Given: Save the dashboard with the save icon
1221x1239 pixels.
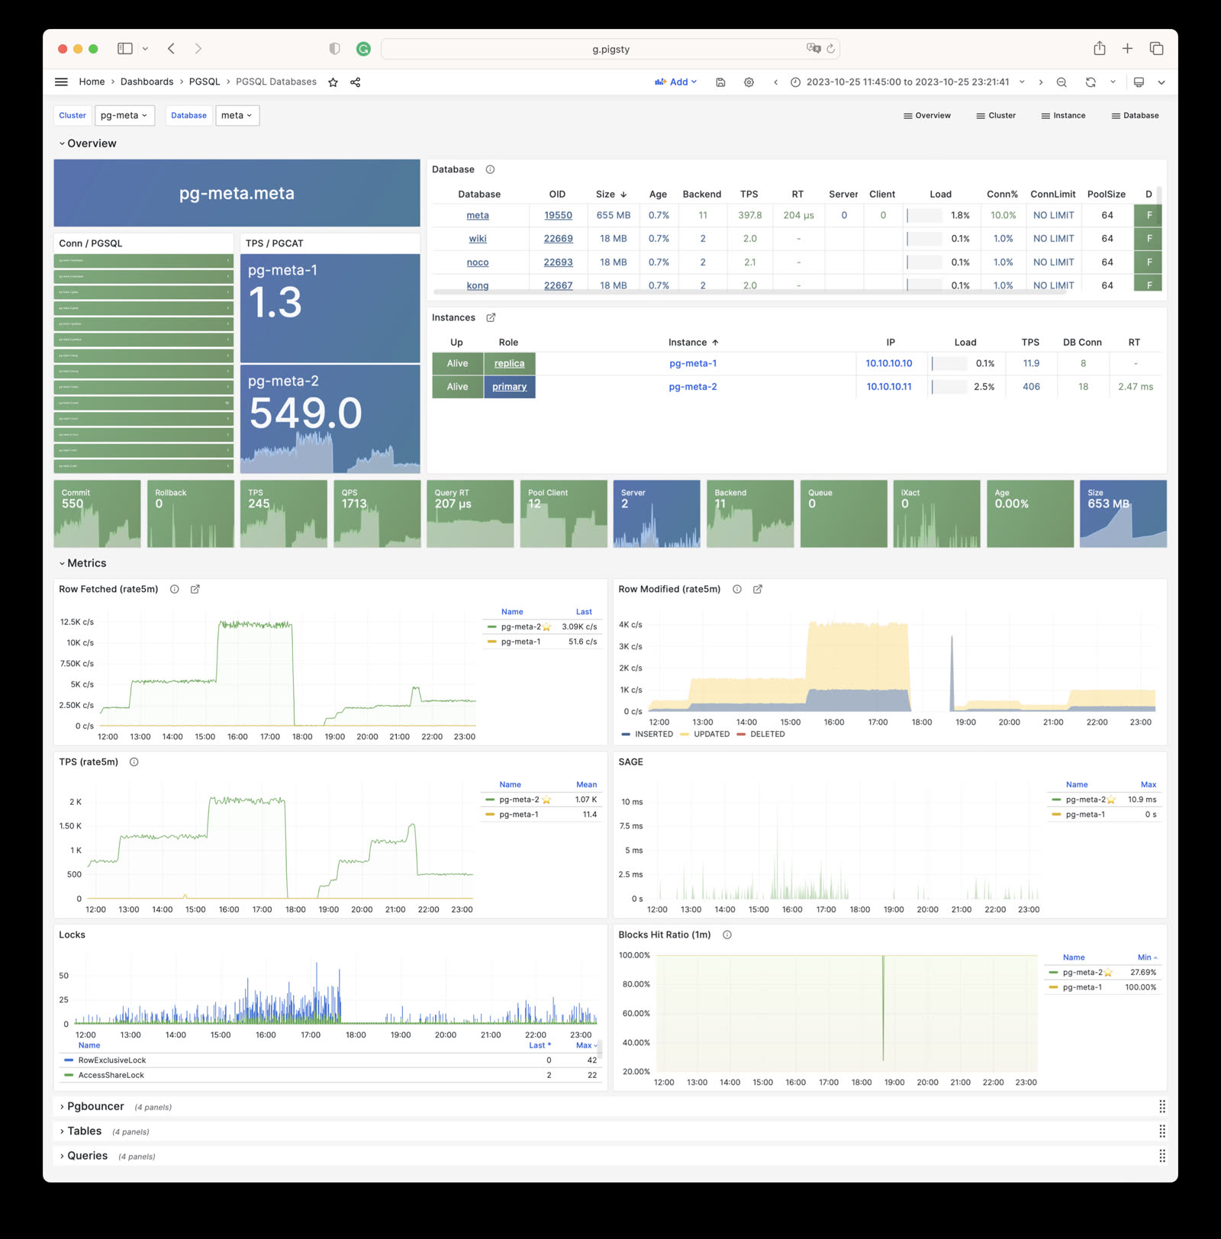Looking at the screenshot, I should tap(720, 82).
